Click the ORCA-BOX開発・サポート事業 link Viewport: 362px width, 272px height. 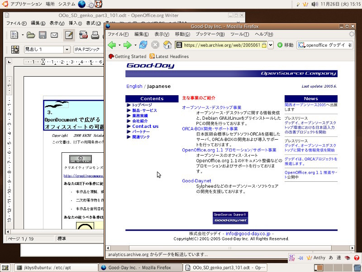[210, 129]
